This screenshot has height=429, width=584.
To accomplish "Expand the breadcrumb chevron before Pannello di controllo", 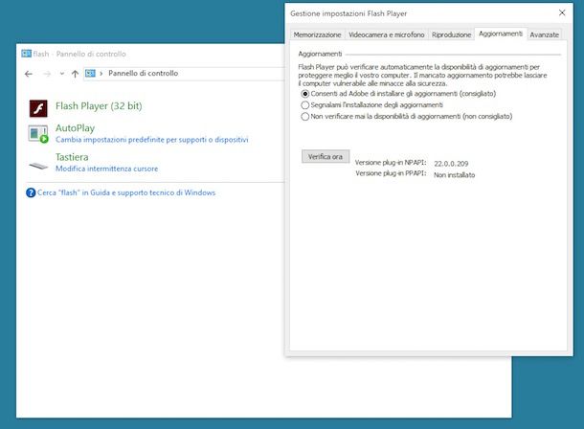I will coord(101,74).
